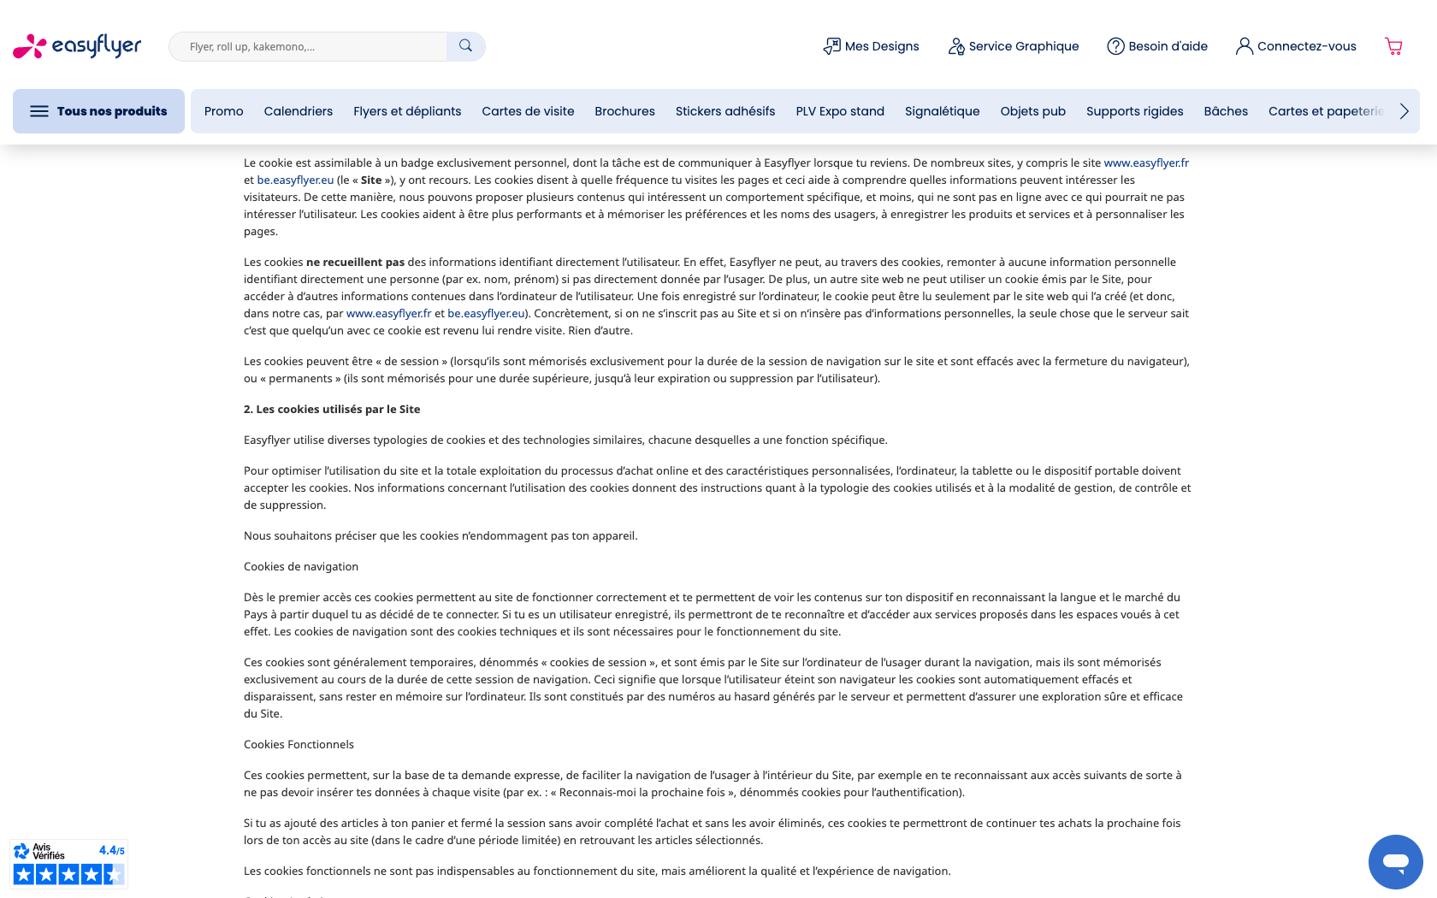This screenshot has width=1437, height=898.
Task: Click the Mes Designs icon
Action: pos(831,46)
